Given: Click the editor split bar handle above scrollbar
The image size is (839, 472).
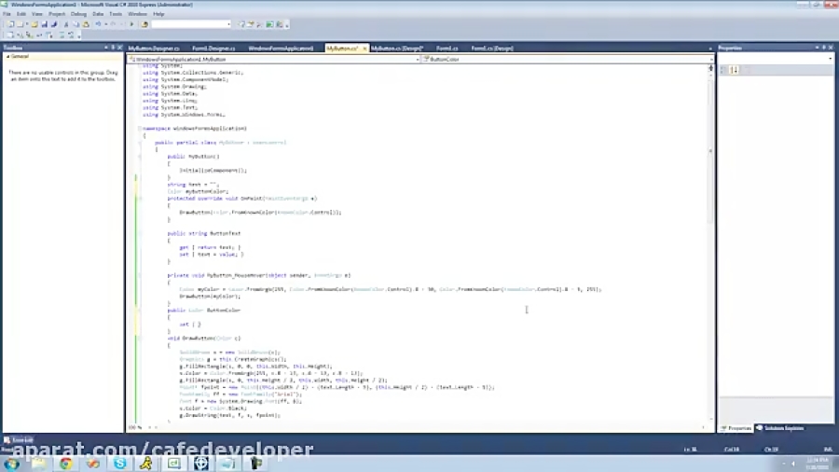Looking at the screenshot, I should [710, 68].
